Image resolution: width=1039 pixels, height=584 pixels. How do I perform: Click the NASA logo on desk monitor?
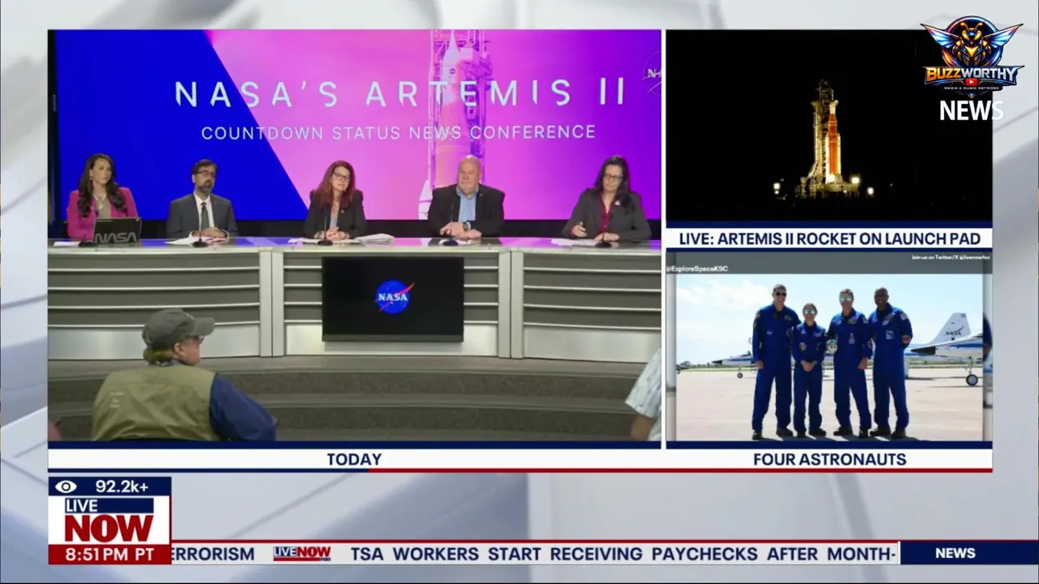point(394,297)
